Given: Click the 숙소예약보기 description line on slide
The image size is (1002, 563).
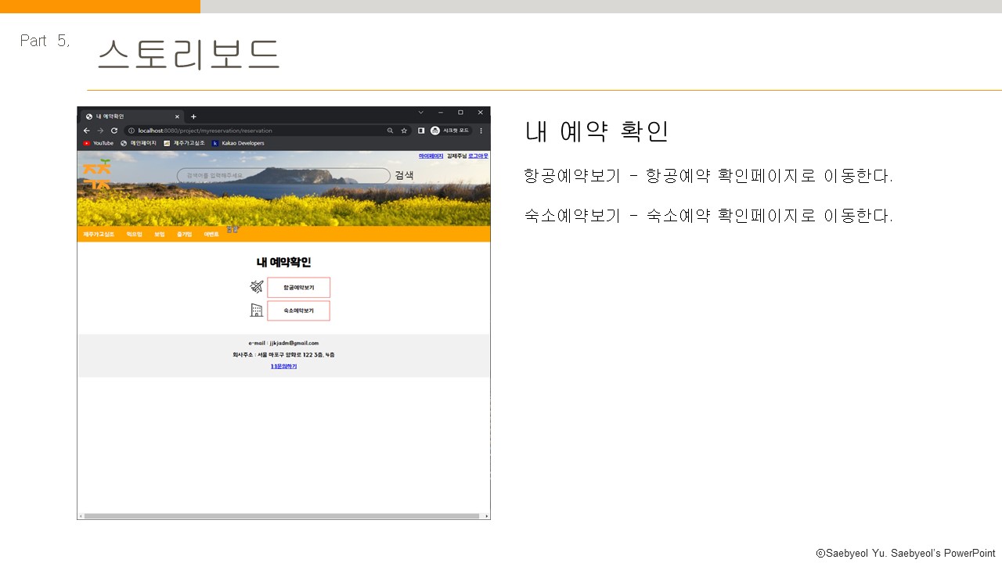Looking at the screenshot, I should point(708,215).
